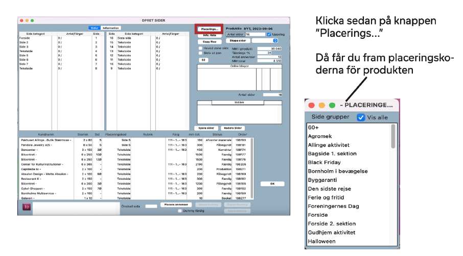Close the Placeringer popup with red button
Image resolution: width=463 pixels, height=256 pixels.
point(311,105)
